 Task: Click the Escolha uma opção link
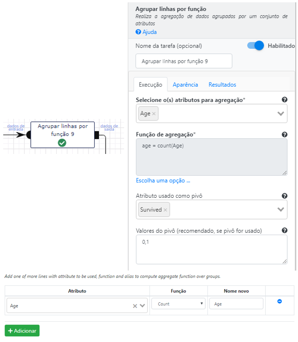point(163,181)
